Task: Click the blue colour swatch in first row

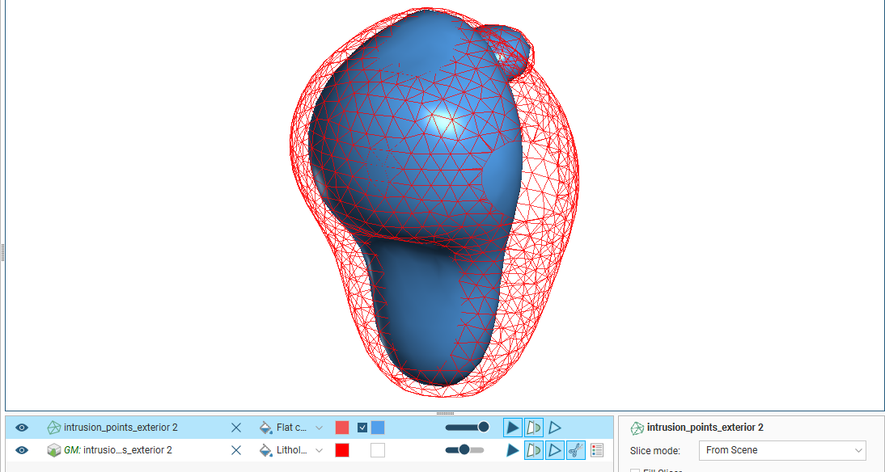Action: coord(378,428)
